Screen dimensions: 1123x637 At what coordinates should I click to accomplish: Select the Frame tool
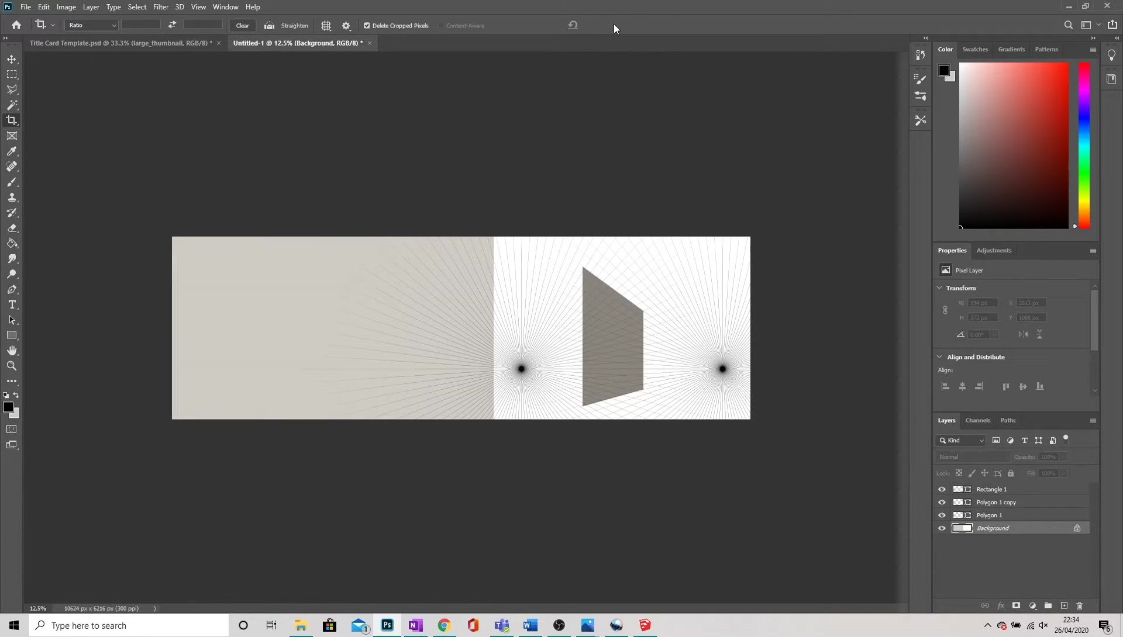12,136
